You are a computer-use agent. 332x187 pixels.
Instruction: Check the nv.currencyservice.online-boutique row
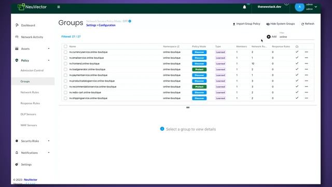(65, 52)
